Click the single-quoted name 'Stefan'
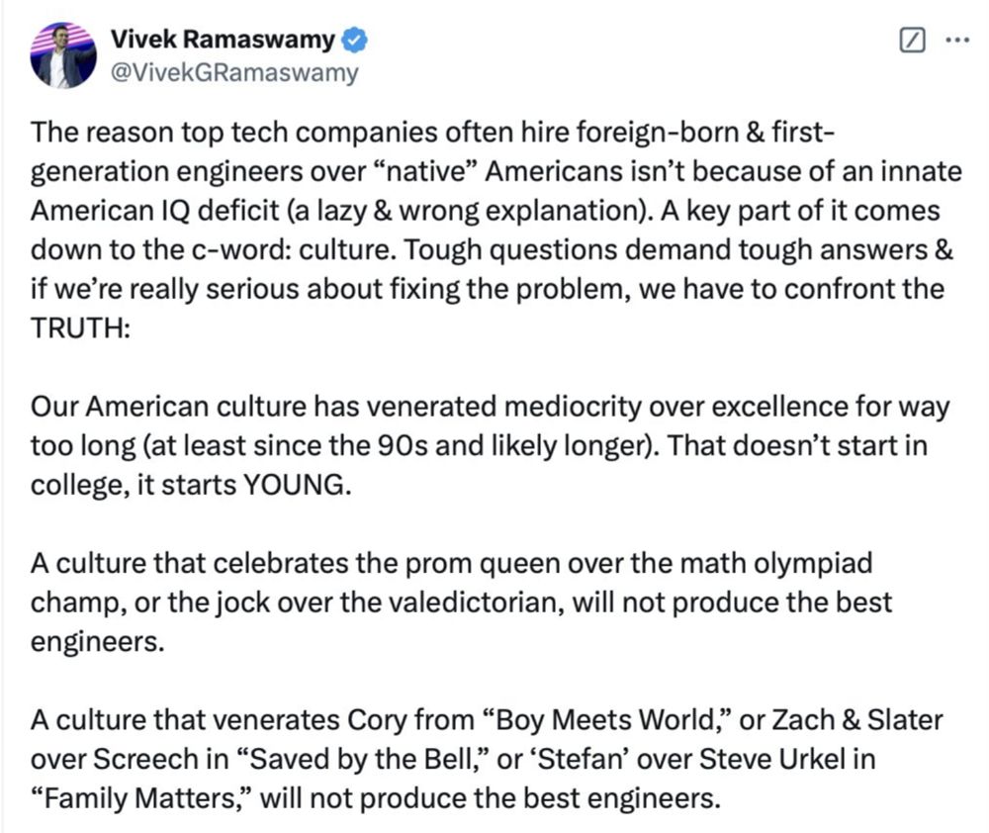 tap(581, 759)
